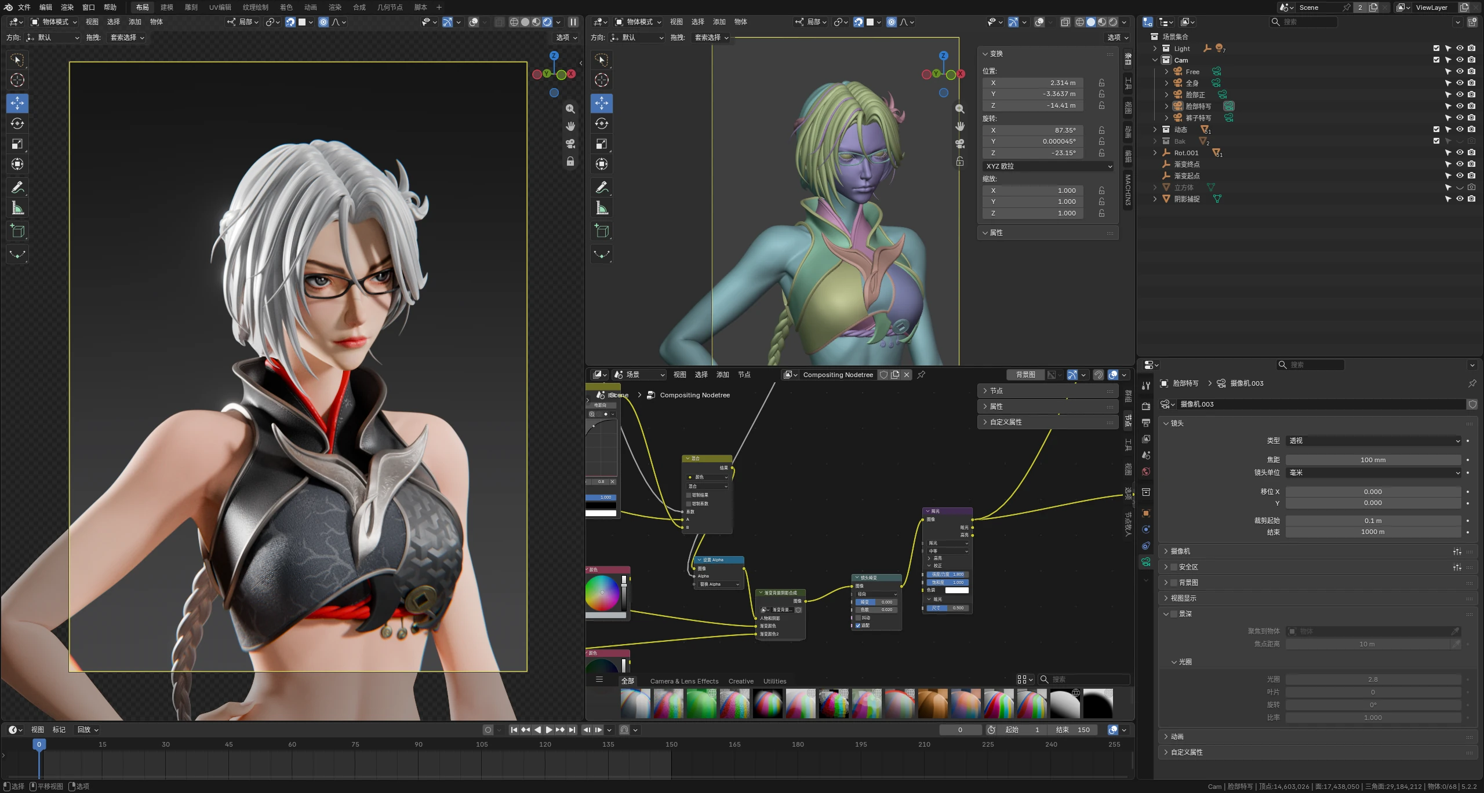Enable the 景深 depth of field checkbox

click(x=1174, y=614)
